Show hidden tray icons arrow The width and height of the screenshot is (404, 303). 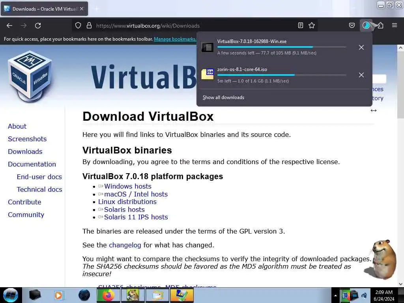335,296
